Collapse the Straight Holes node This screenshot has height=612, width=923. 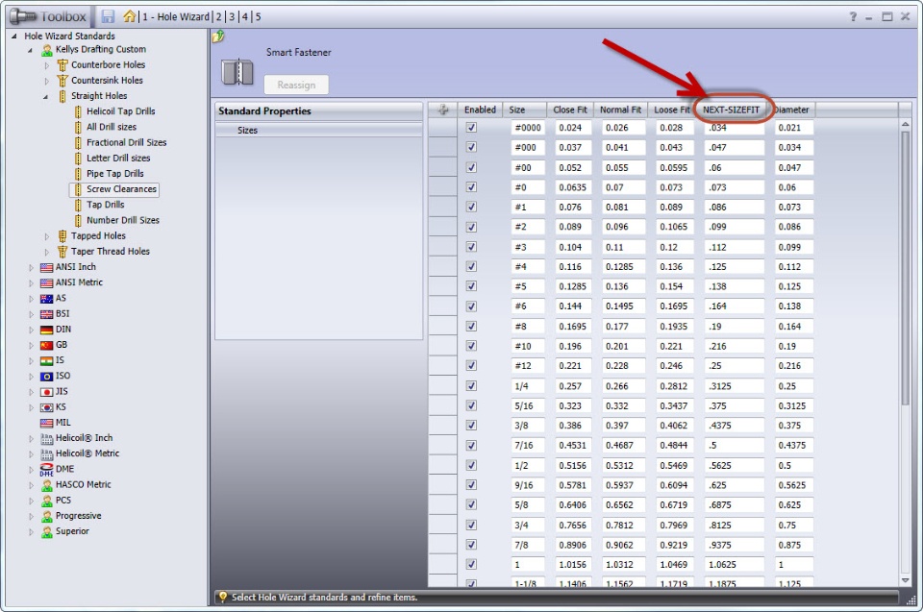pos(46,96)
